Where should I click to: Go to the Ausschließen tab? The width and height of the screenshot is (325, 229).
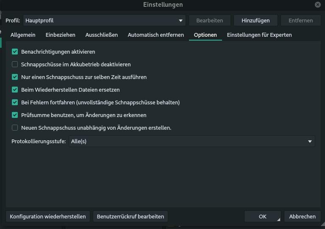click(102, 35)
